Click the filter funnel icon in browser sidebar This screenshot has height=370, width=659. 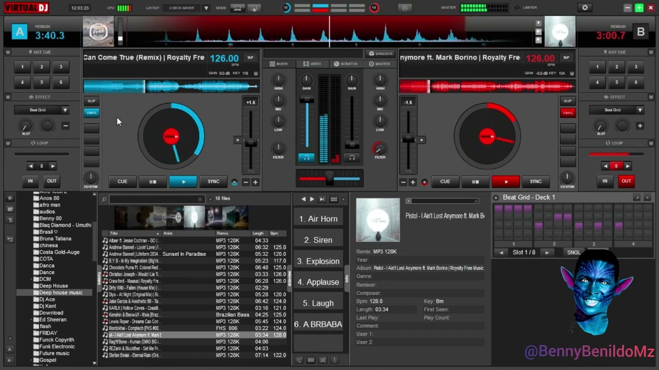(10, 219)
